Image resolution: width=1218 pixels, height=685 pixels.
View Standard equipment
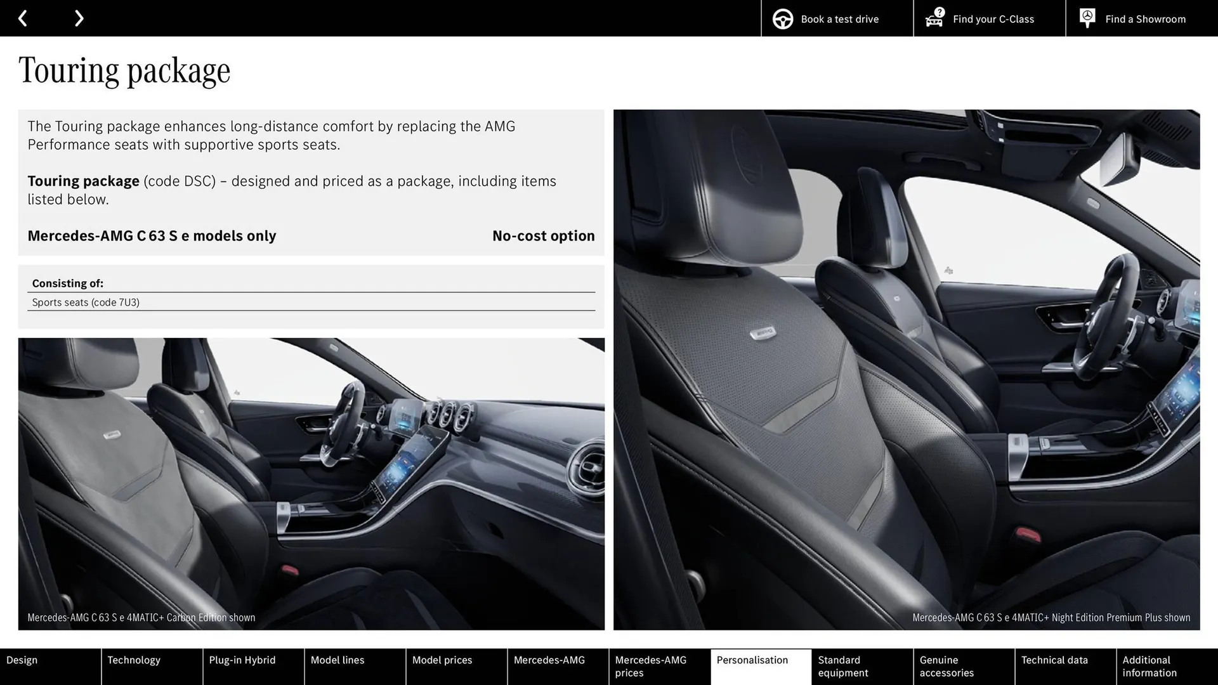(843, 667)
